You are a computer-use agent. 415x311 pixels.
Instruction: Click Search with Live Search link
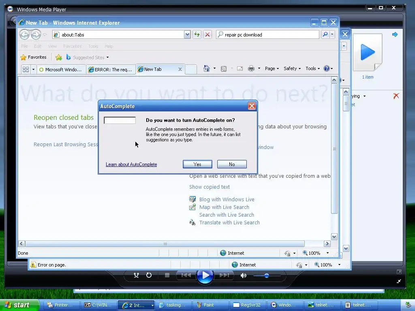tap(227, 215)
